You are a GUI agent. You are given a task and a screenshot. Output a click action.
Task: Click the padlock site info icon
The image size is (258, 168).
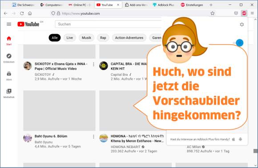58,13
